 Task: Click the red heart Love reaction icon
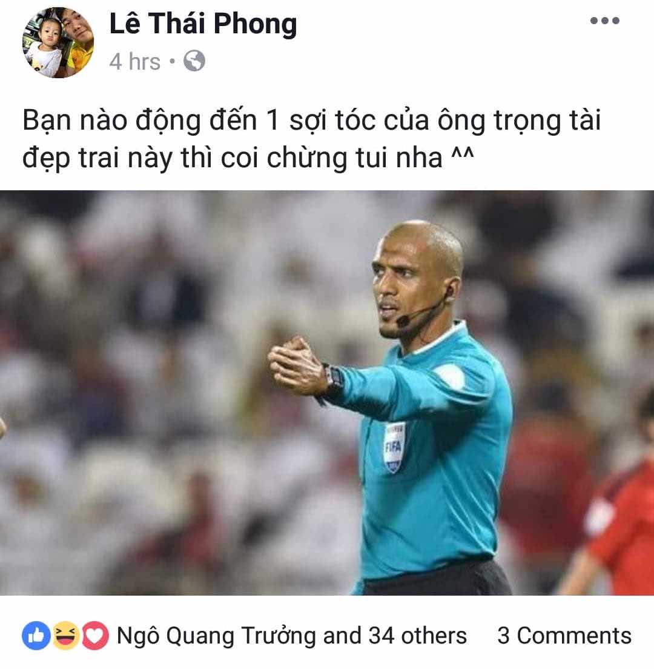(x=94, y=636)
